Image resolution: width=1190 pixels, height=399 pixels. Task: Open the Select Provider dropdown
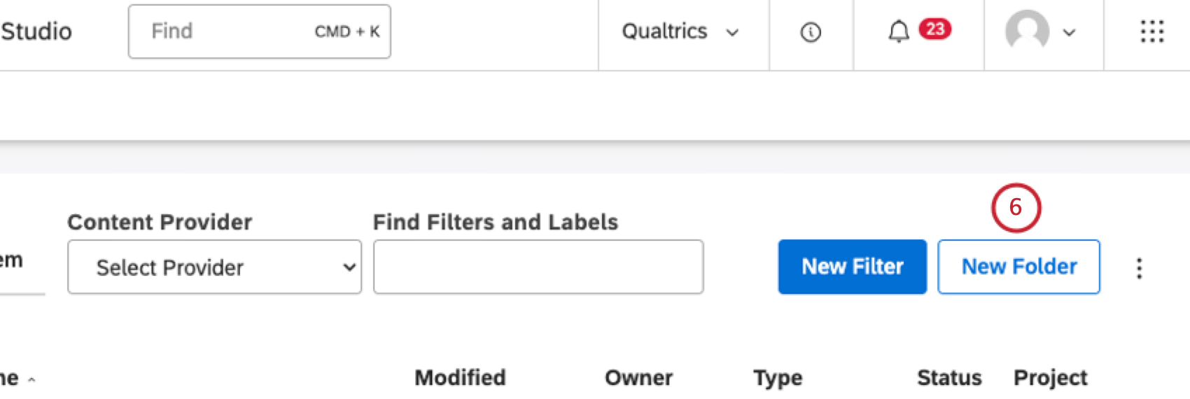coord(214,267)
